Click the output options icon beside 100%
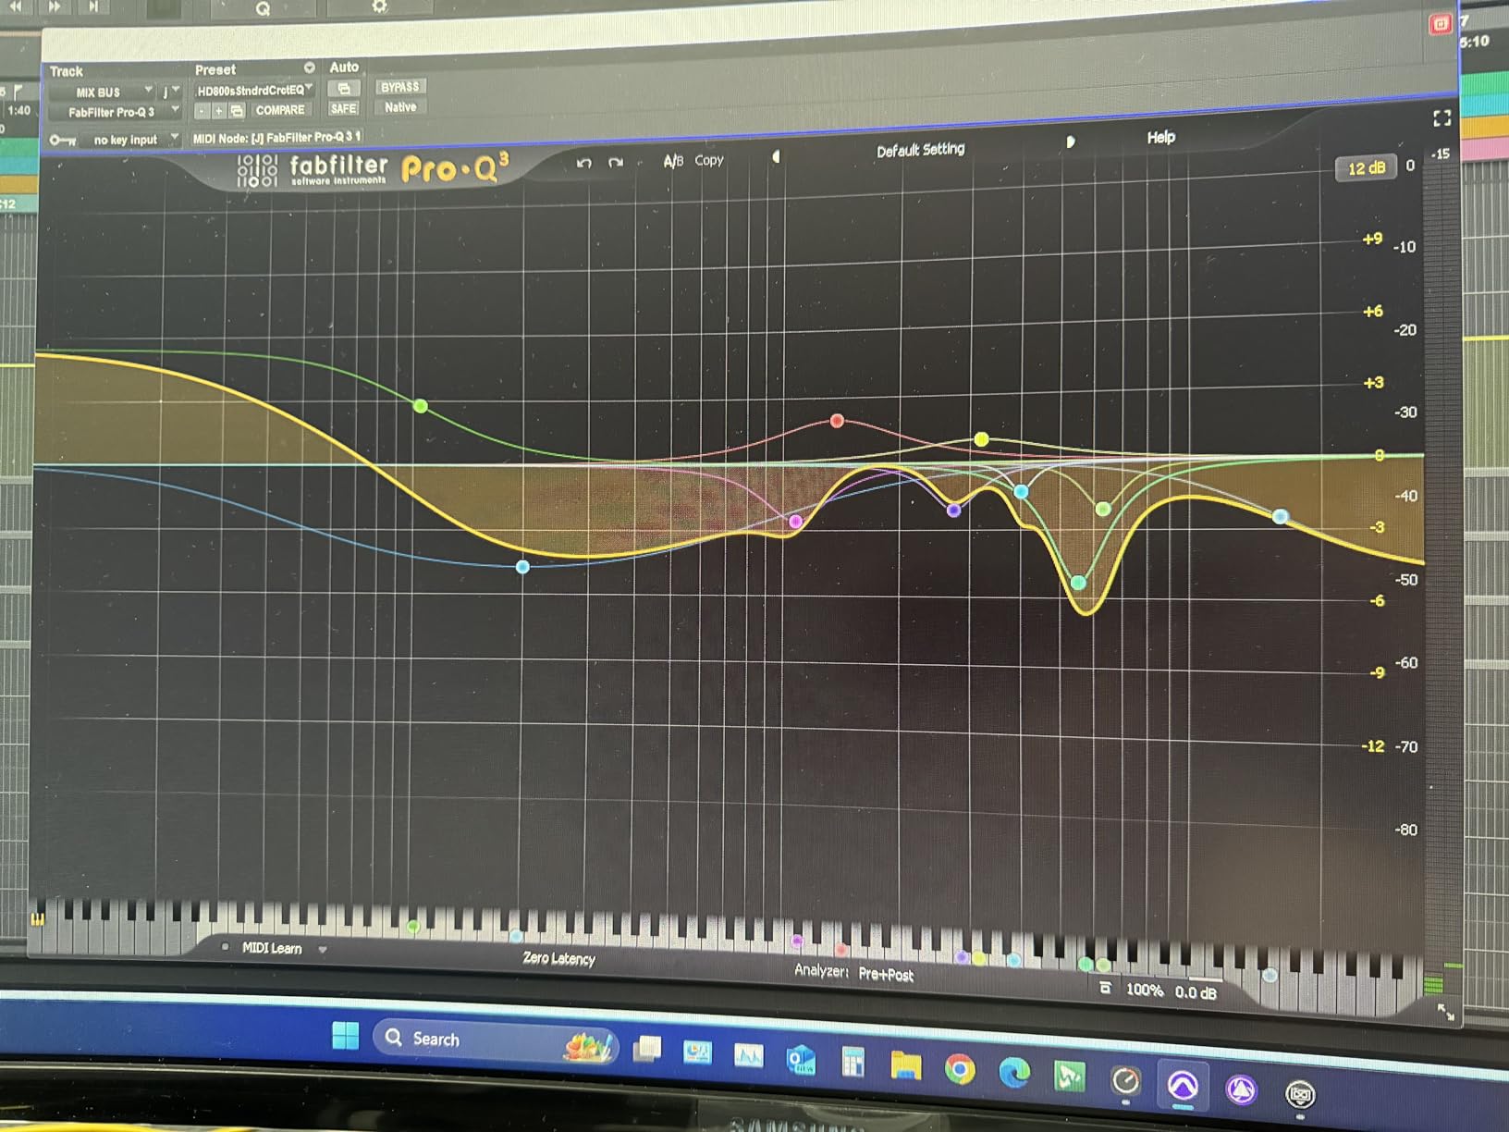The height and width of the screenshot is (1132, 1509). [1105, 989]
